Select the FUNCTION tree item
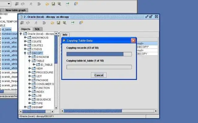198x123 pixels. click(x=43, y=88)
